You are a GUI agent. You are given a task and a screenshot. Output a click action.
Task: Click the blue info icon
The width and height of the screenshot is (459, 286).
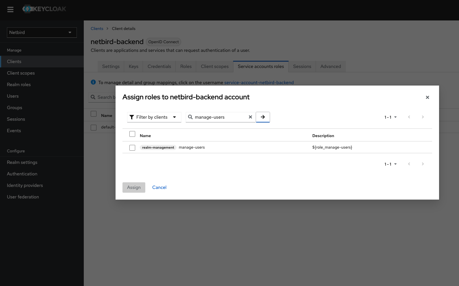(93, 82)
